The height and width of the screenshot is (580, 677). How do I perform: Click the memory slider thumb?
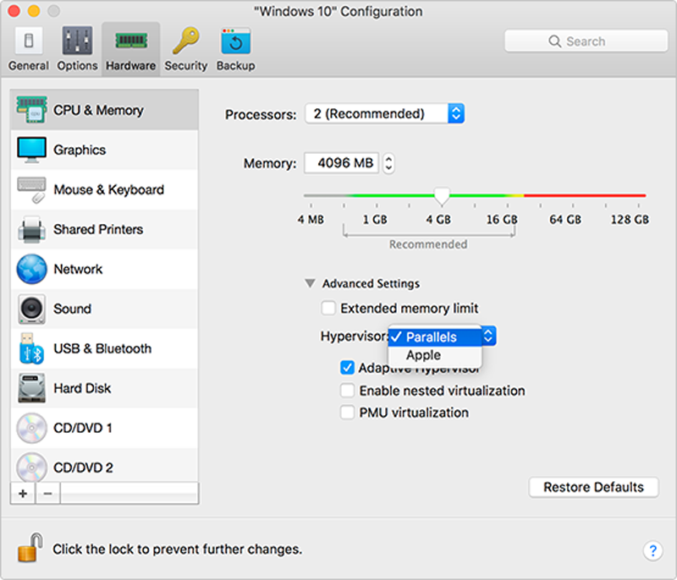pyautogui.click(x=442, y=196)
